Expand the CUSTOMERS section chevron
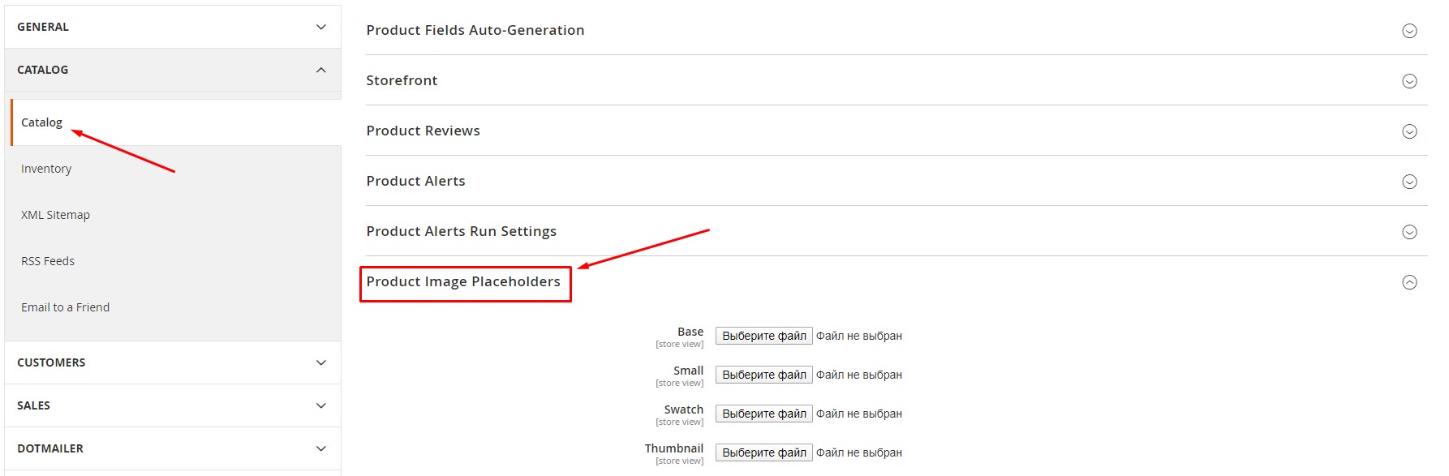This screenshot has height=476, width=1449. 321,362
